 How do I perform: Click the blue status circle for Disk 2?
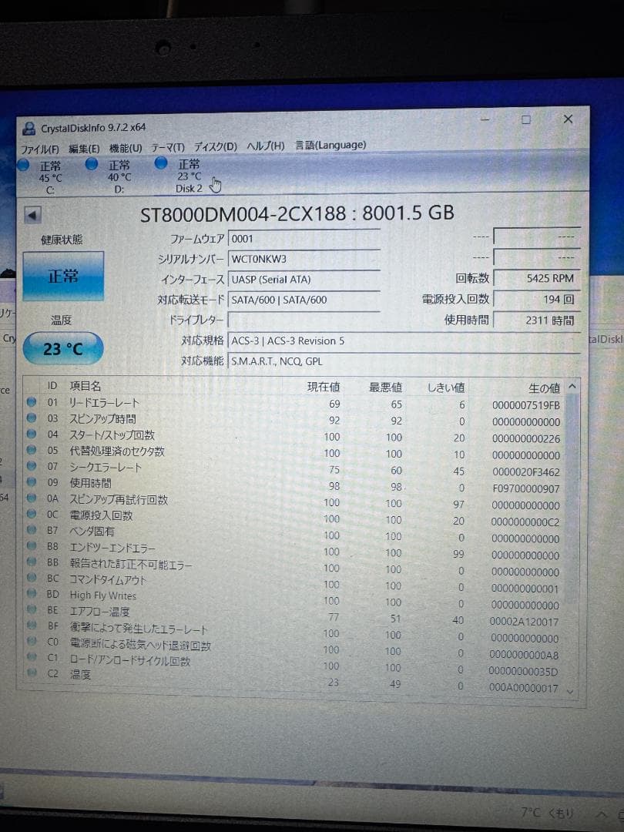coord(161,163)
